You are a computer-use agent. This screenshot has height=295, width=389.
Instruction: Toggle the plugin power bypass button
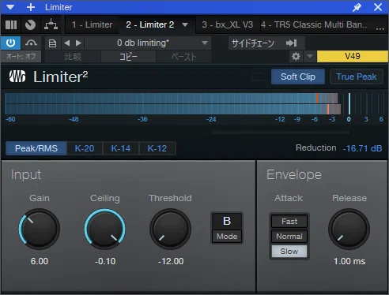click(10, 43)
